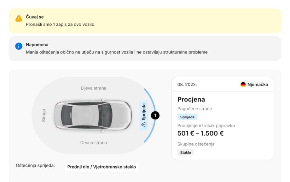Click the car top-view image

pos(93,114)
